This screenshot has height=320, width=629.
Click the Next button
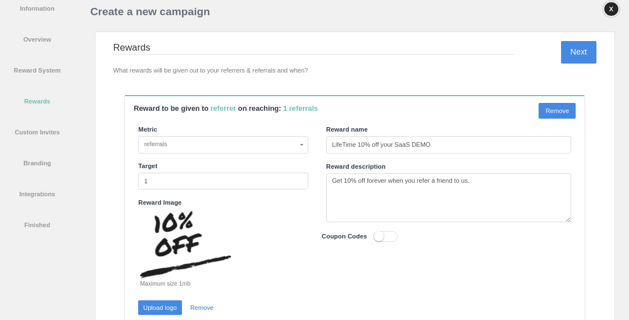pyautogui.click(x=578, y=52)
